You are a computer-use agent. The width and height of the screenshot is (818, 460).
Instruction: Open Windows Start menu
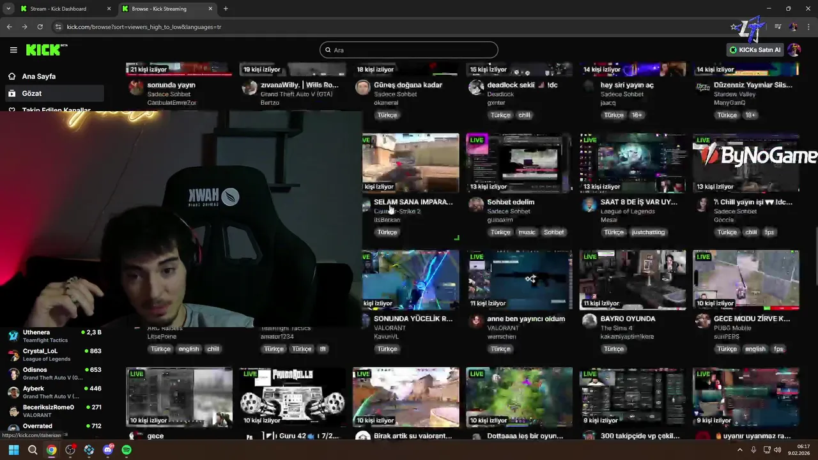[13, 450]
